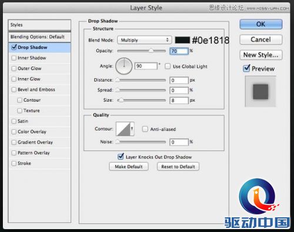The image size is (294, 232).
Task: Toggle the Preview checkbox
Action: click(246, 68)
